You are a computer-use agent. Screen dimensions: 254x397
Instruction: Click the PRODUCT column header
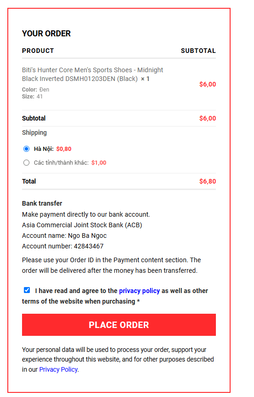click(x=38, y=51)
